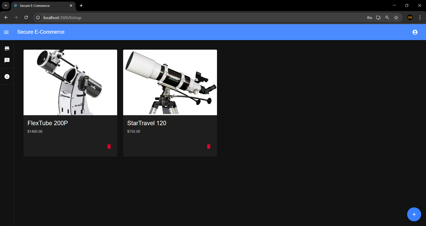Viewport: 426px width, 226px height.
Task: Open the tab search dropdown arrow
Action: tap(6, 6)
